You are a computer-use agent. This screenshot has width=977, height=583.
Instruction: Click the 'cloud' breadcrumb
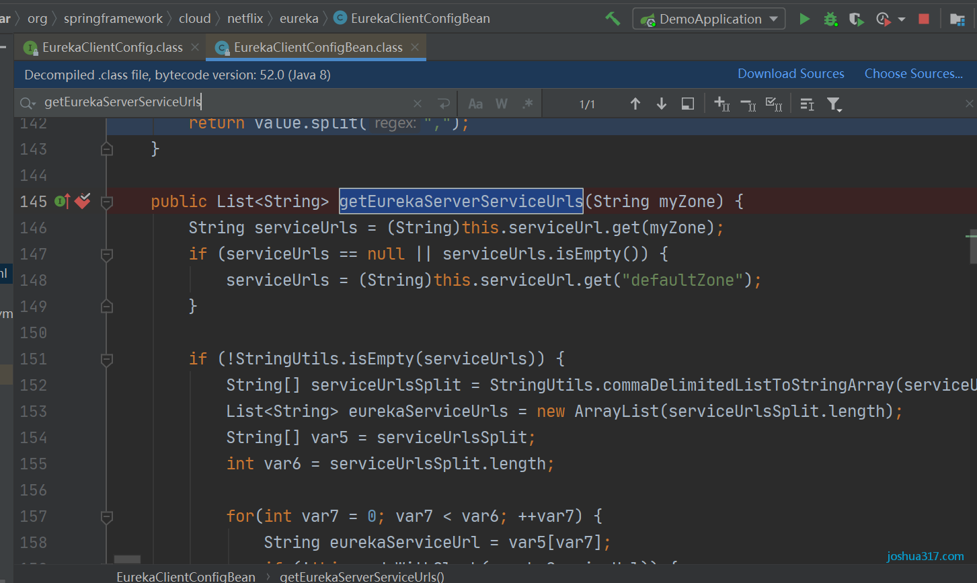point(195,19)
